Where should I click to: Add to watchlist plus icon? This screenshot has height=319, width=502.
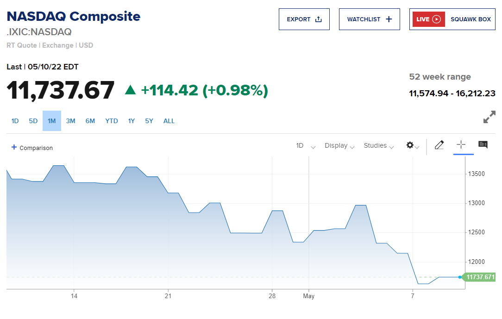[389, 19]
